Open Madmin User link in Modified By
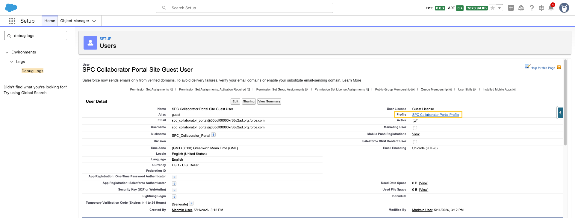Viewport: 575px width, 218px height. [422, 210]
